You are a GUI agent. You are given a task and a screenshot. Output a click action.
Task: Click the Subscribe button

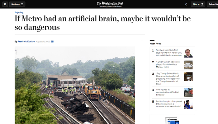click(213, 4)
